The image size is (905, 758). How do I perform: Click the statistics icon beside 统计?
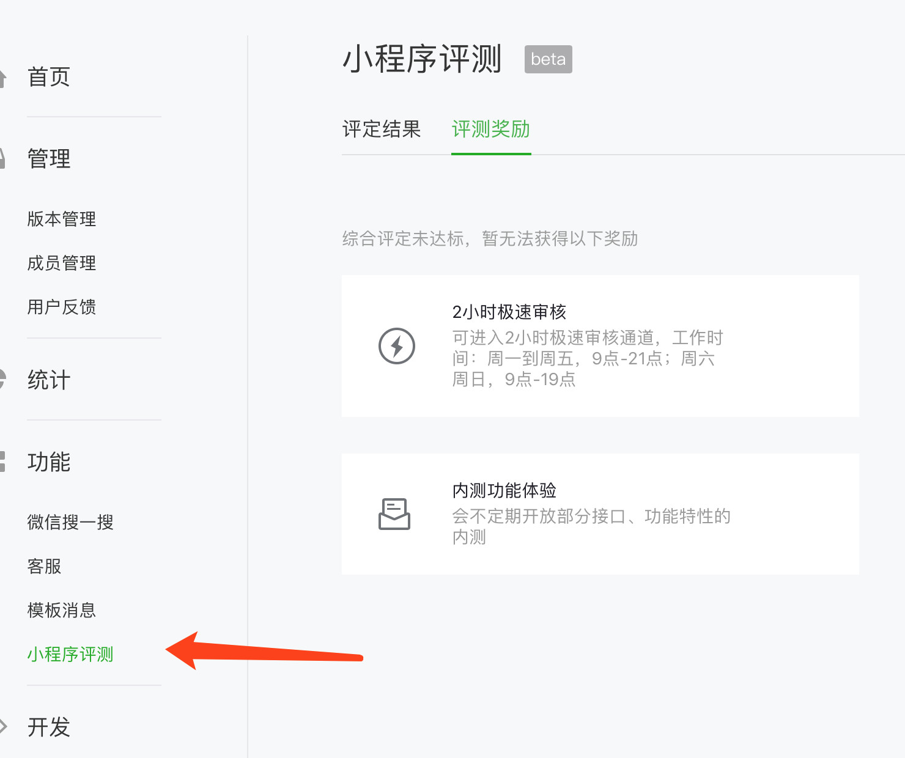tap(2, 380)
